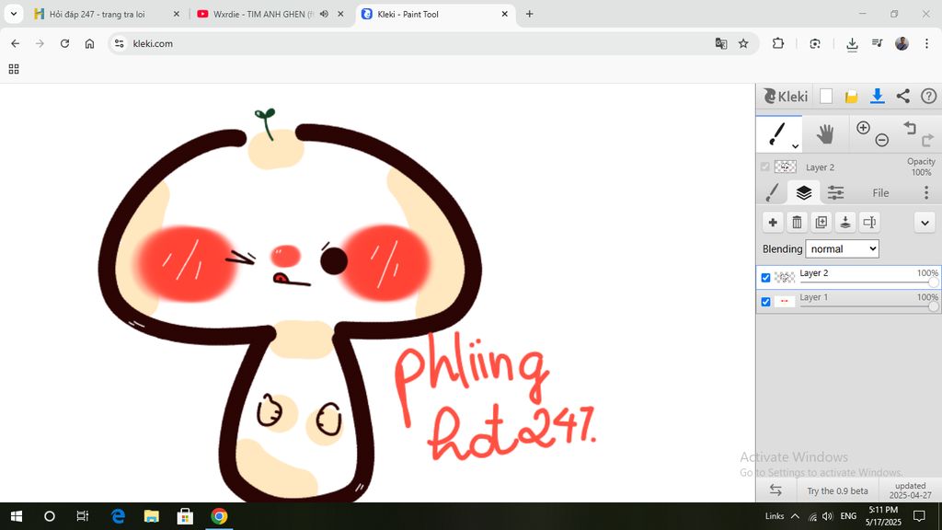
Task: Click the undo arrow icon
Action: point(909,128)
